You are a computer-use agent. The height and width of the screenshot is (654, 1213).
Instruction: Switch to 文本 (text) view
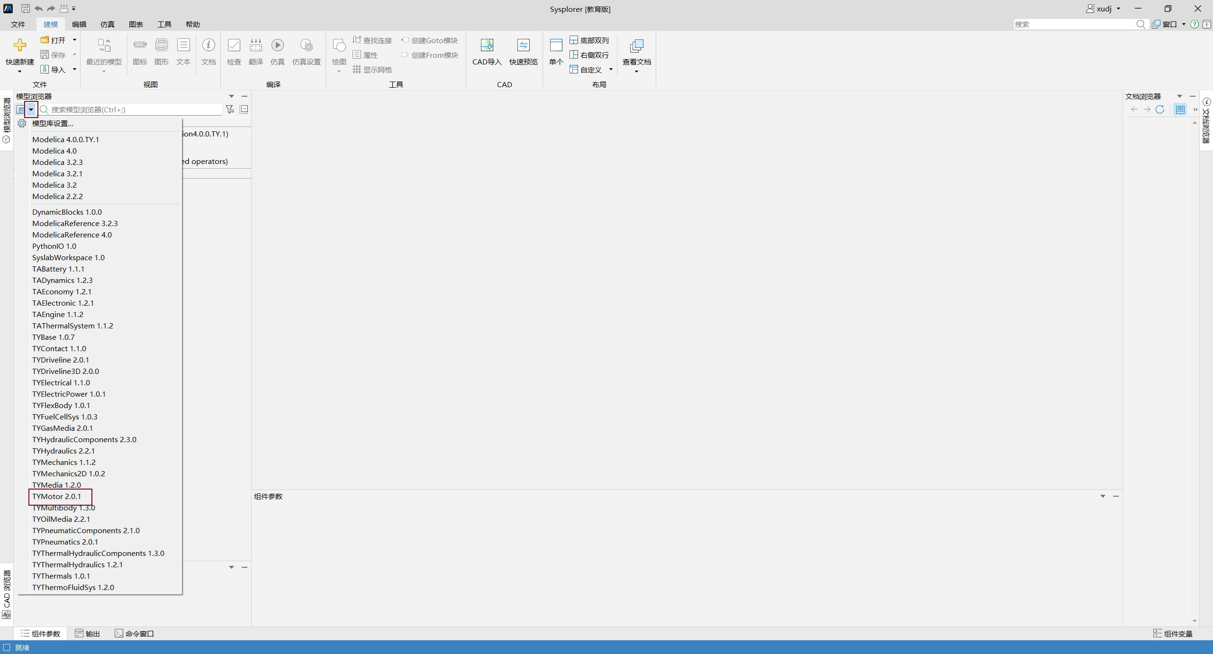(x=183, y=45)
